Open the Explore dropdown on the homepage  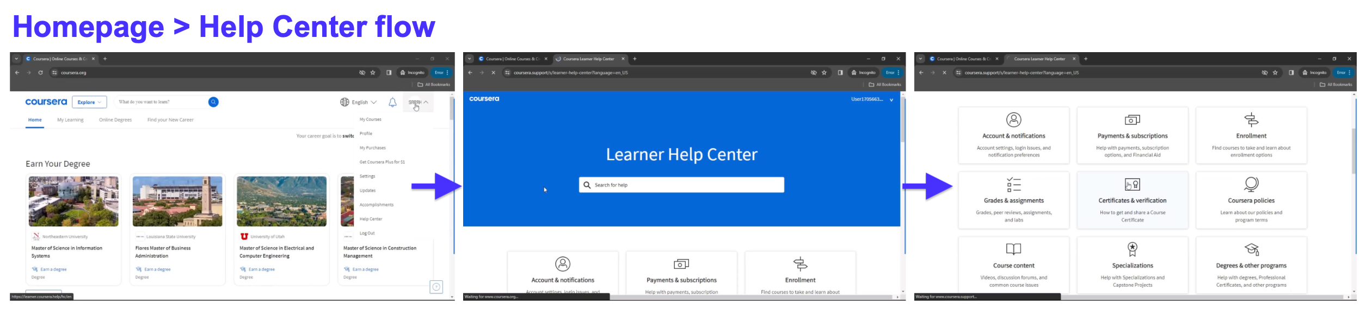point(89,102)
